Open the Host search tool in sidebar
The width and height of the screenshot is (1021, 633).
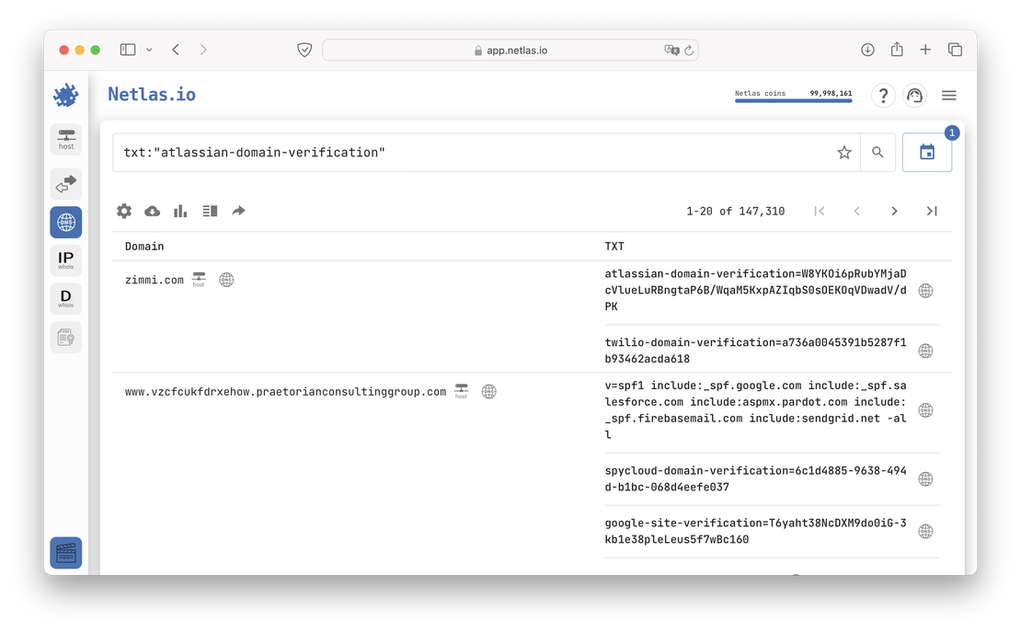tap(65, 141)
